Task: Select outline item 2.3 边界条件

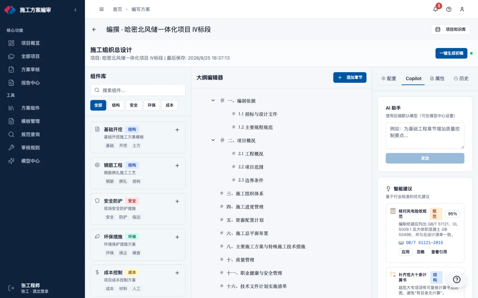Action: tap(251, 180)
